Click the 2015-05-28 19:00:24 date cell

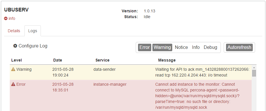[63, 72]
